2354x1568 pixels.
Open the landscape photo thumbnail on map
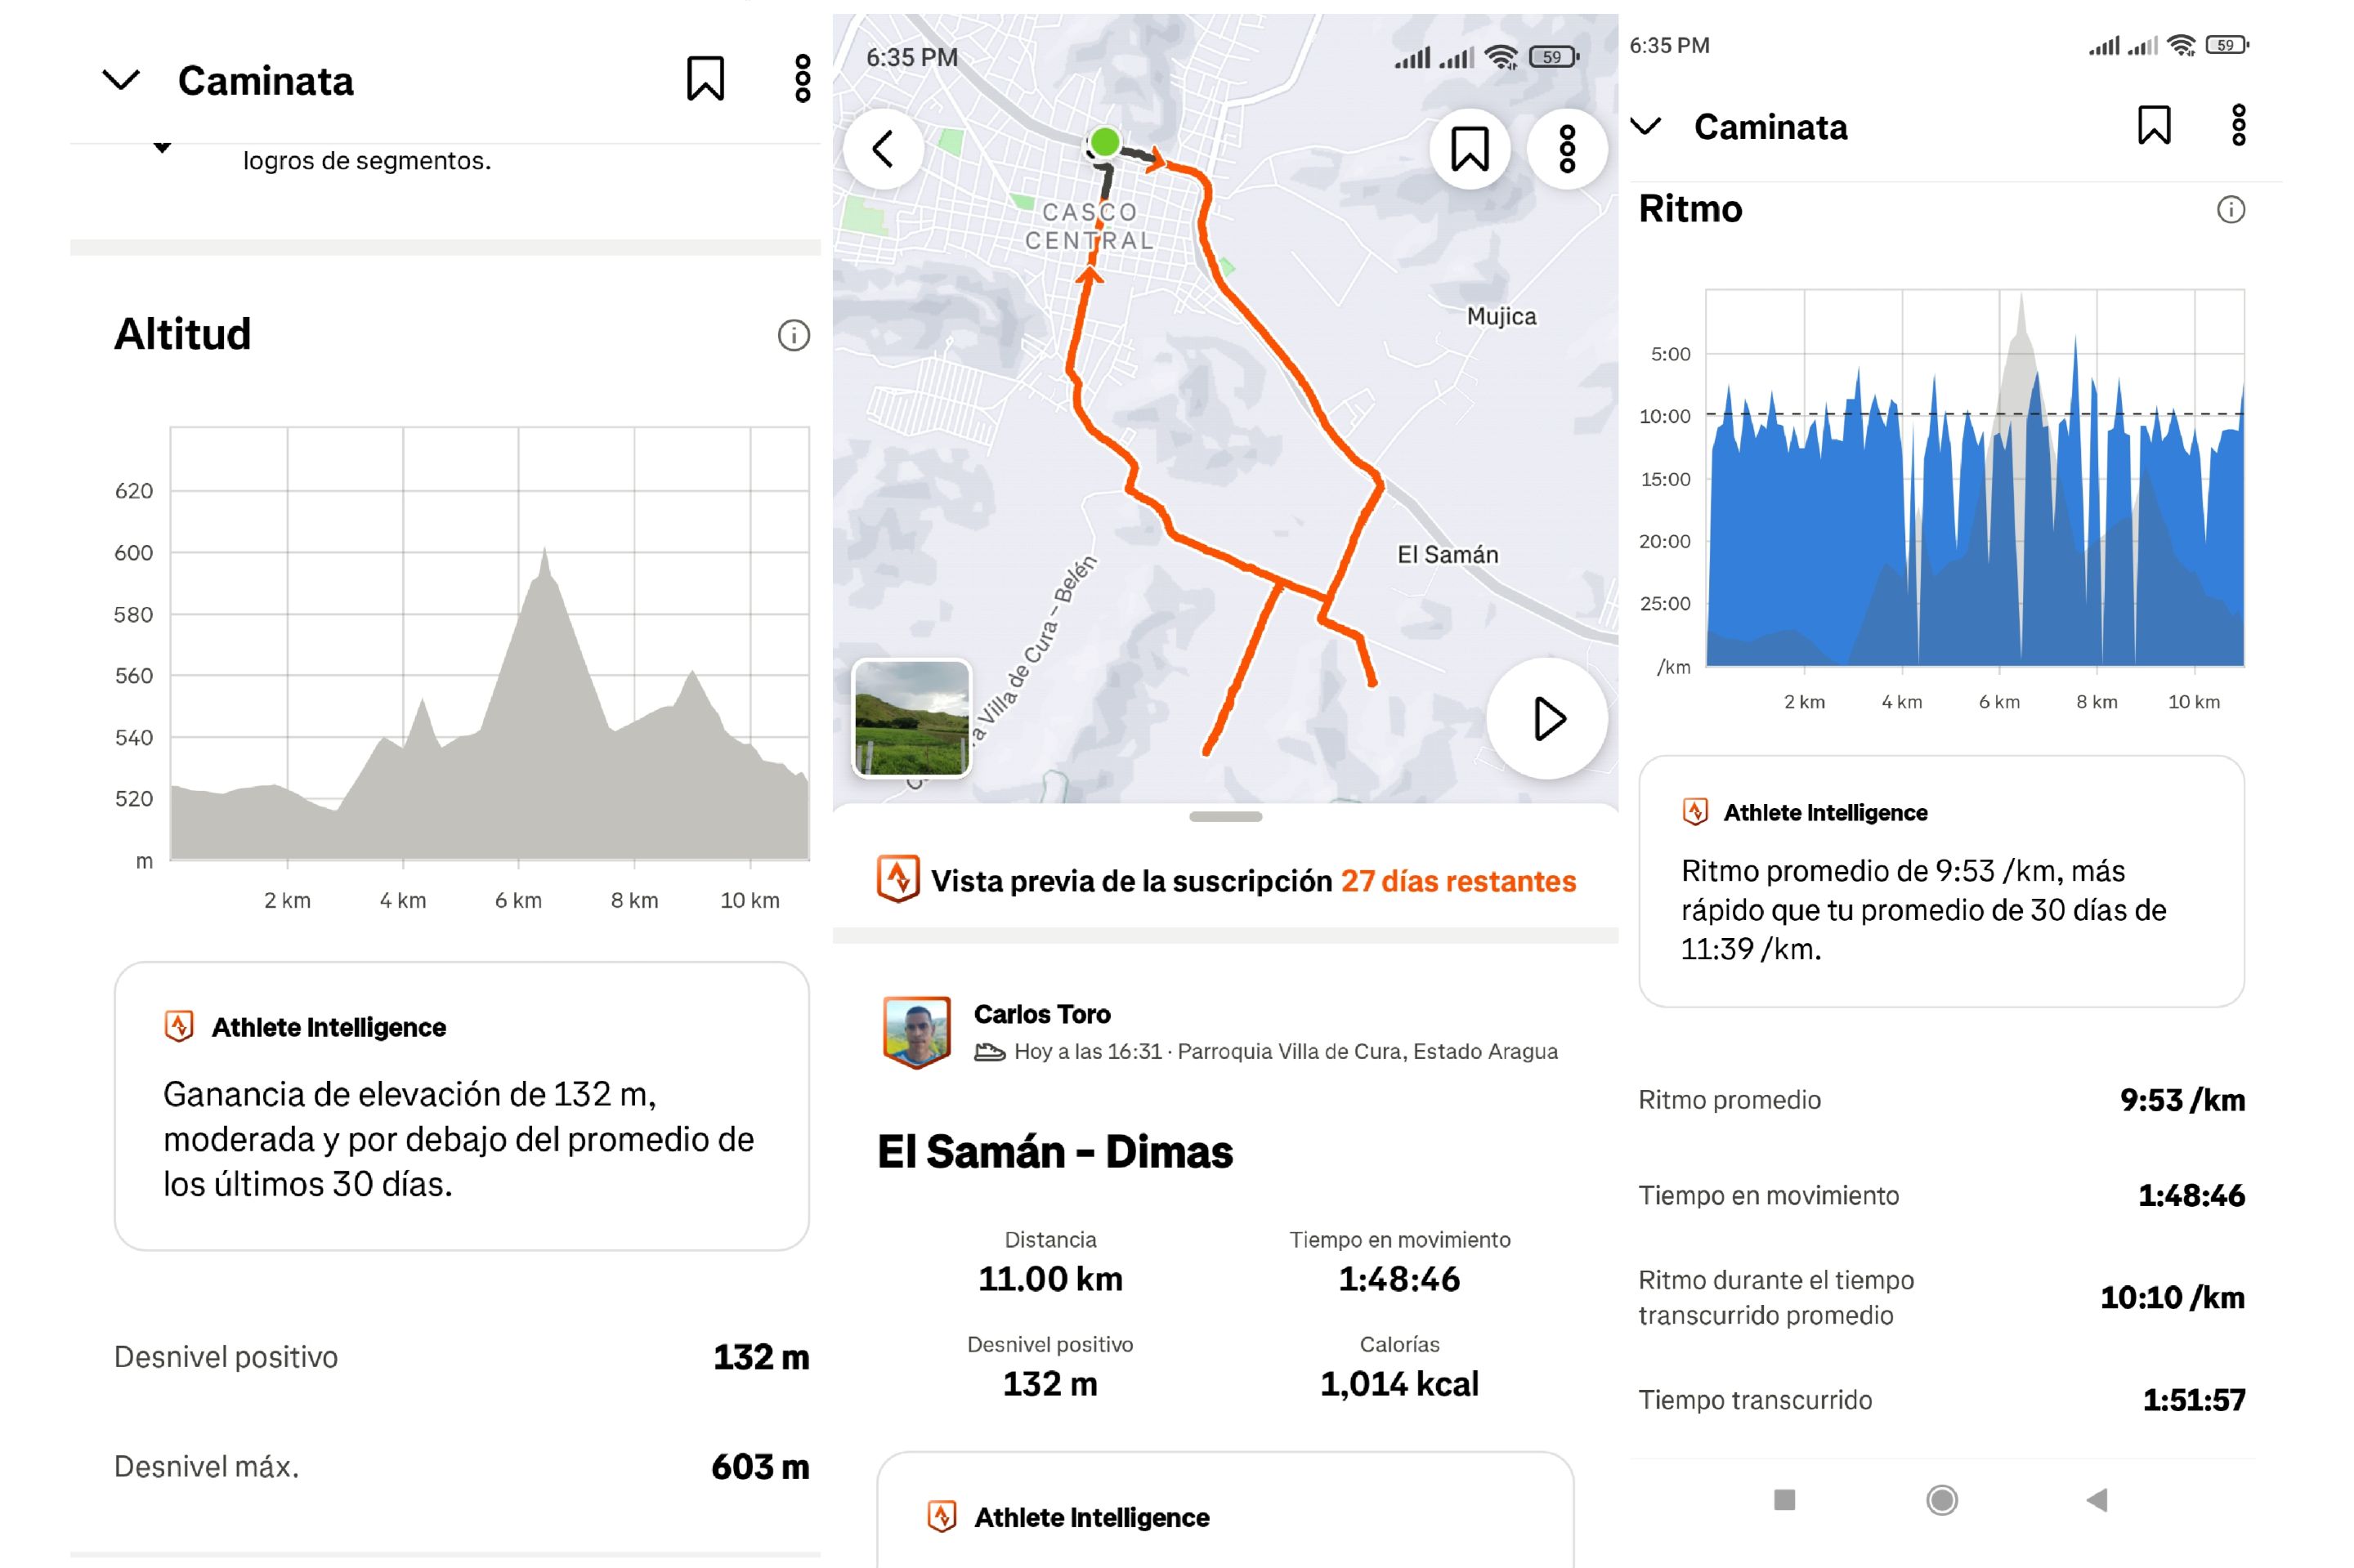911,718
